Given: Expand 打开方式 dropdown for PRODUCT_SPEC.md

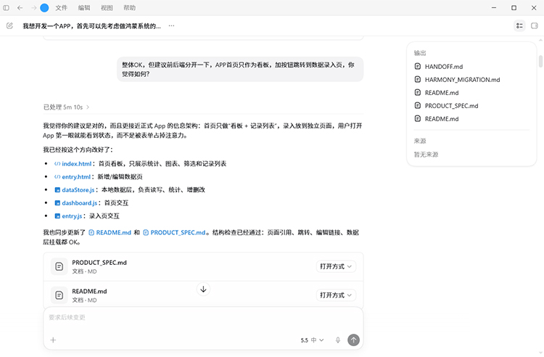Looking at the screenshot, I should click(336, 266).
